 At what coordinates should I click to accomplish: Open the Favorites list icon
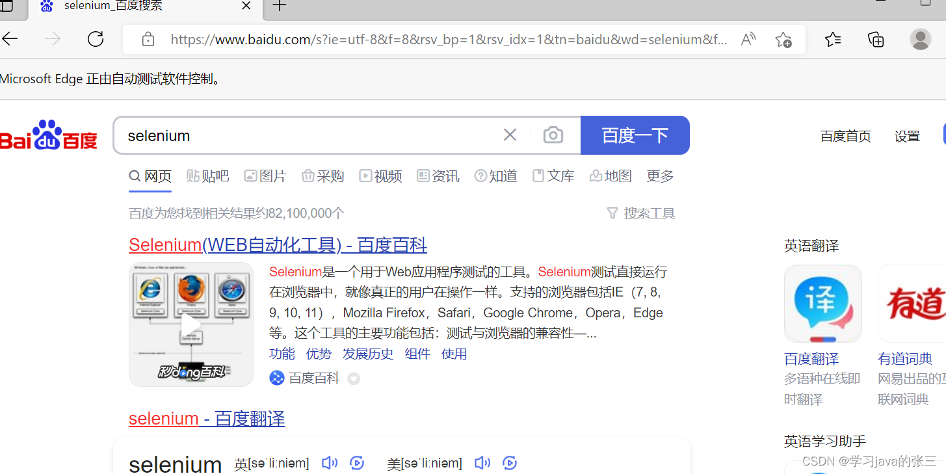pos(833,40)
